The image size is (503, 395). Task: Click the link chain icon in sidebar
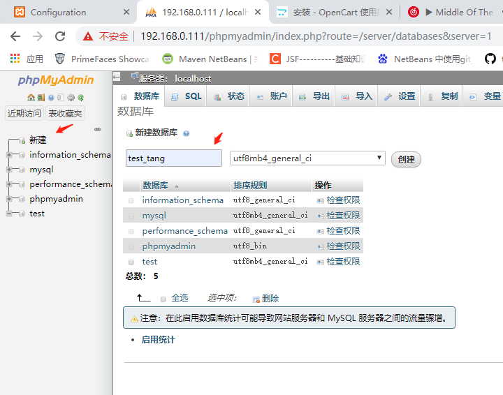point(98,129)
